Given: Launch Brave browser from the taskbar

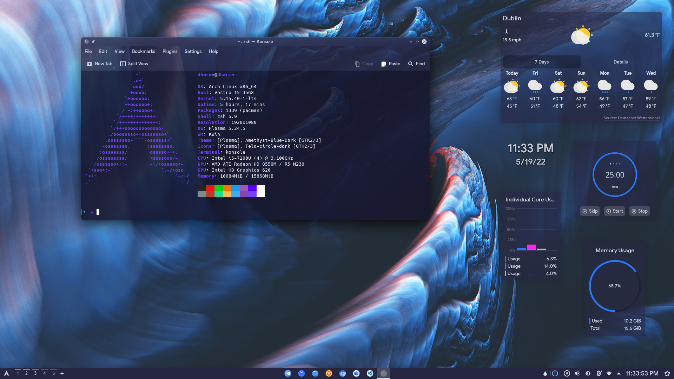Looking at the screenshot, I should click(x=329, y=373).
